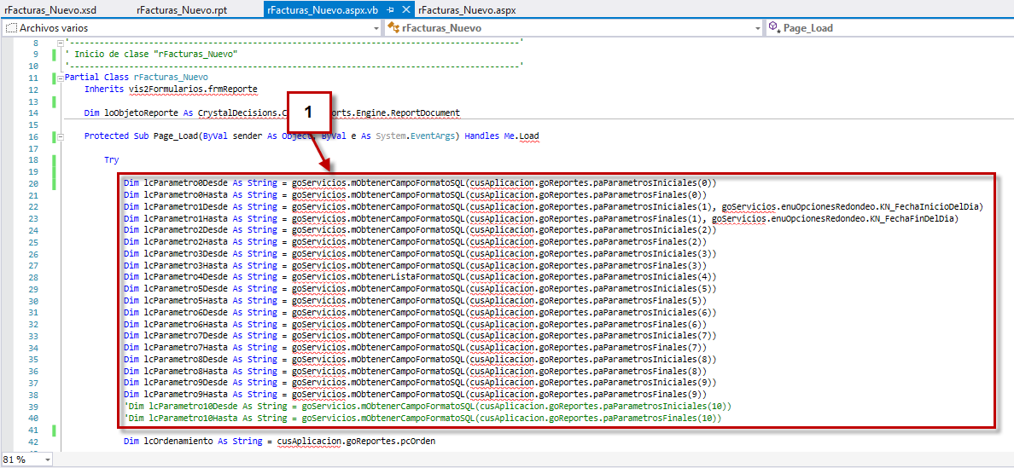Click the Page_Load member icon
Screen dimensions: 1014x468
pyautogui.click(x=774, y=28)
